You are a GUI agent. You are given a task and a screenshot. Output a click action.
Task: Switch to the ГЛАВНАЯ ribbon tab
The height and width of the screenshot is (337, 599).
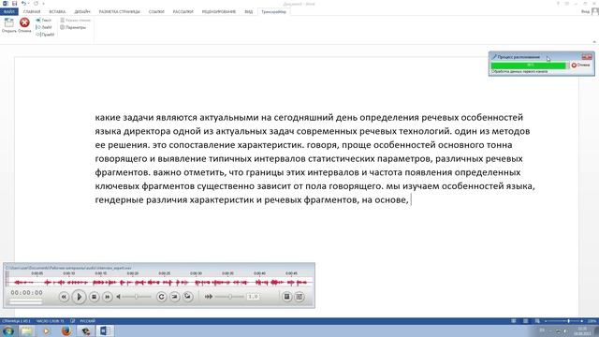(32, 12)
